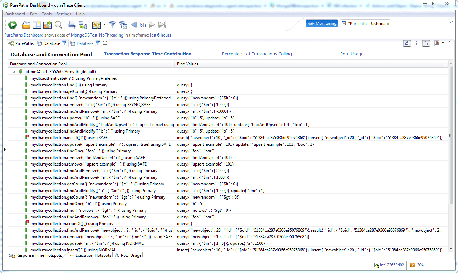Click bind value query:{ "foo" : "bar"} of findOne
The width and height of the screenshot is (458, 273).
(x=196, y=151)
